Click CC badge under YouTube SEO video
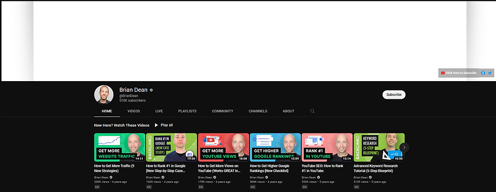 305,187
